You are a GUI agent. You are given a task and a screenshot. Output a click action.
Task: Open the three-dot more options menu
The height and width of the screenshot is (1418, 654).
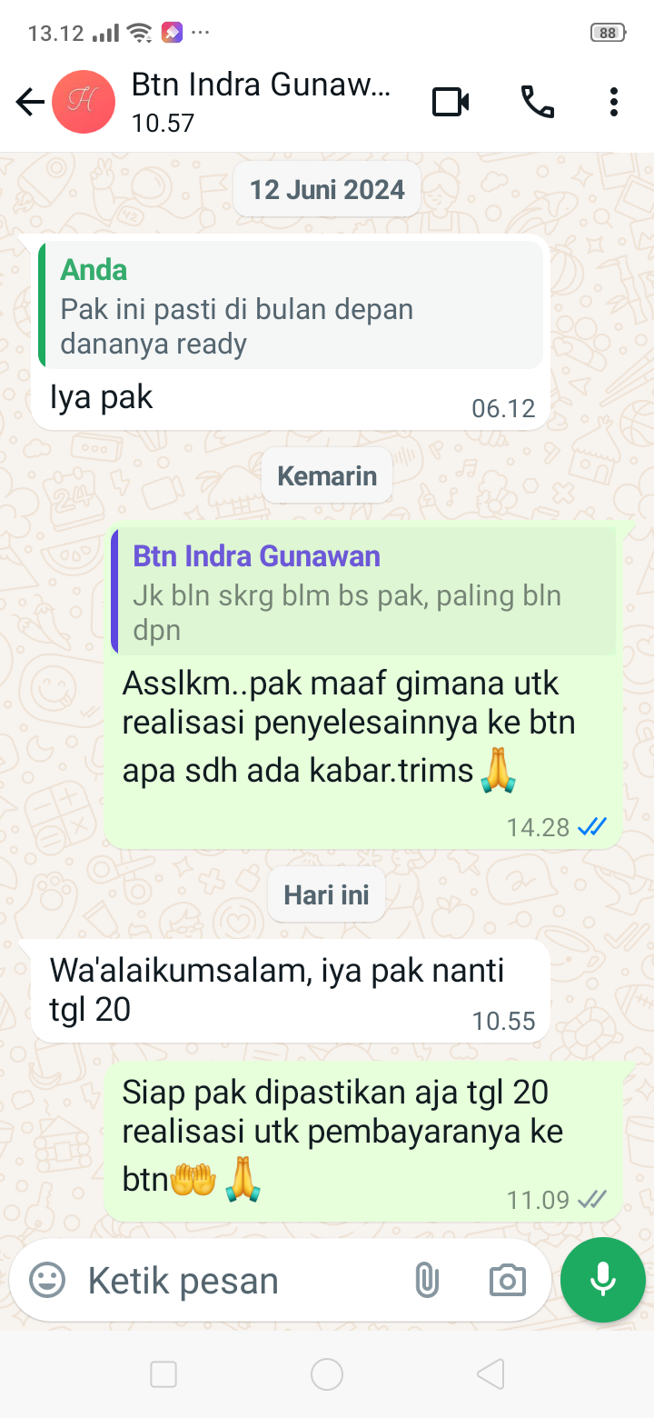pos(614,102)
